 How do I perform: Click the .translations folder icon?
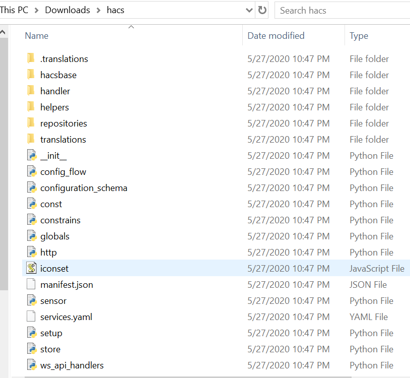pos(31,58)
